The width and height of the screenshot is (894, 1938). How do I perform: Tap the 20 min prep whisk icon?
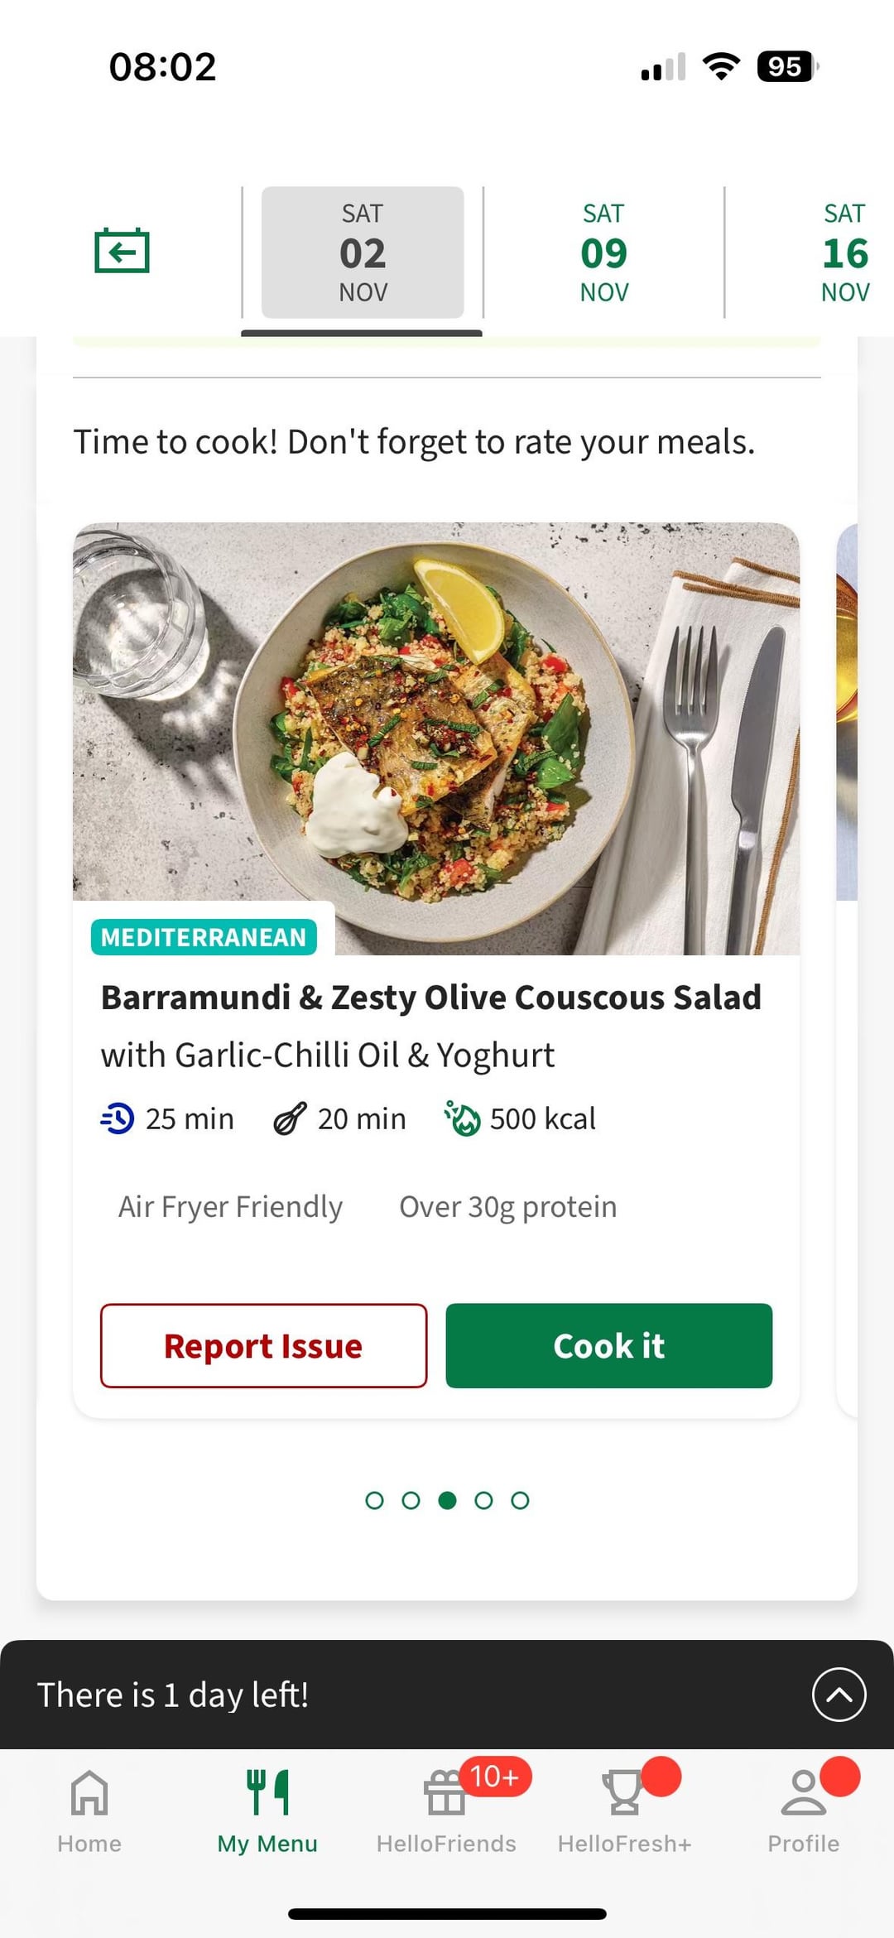(x=291, y=1118)
